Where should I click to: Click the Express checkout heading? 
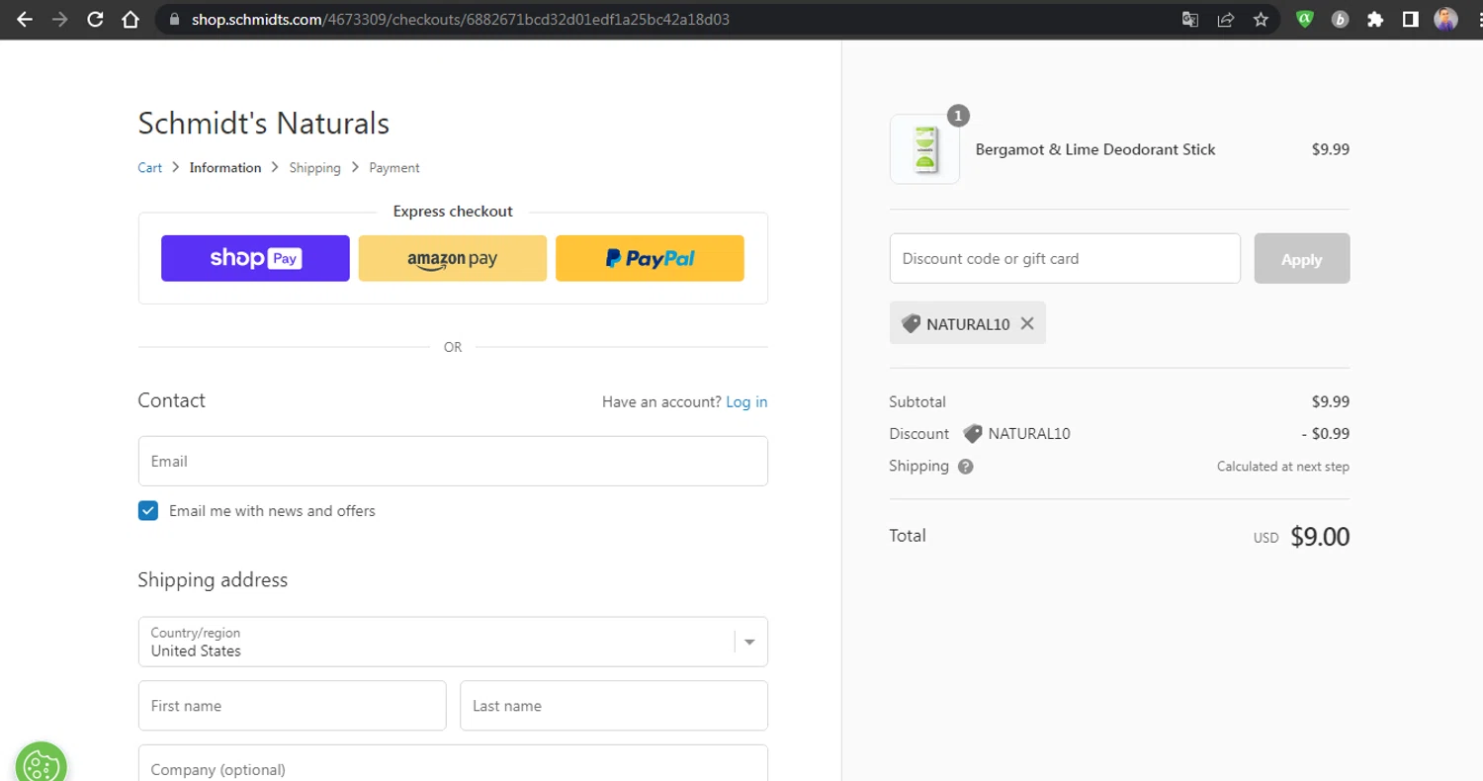(x=453, y=212)
